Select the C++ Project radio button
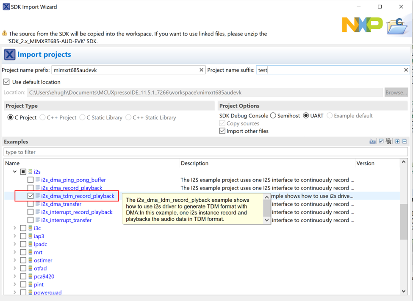Viewport: 413px width, 301px height. pyautogui.click(x=42, y=117)
